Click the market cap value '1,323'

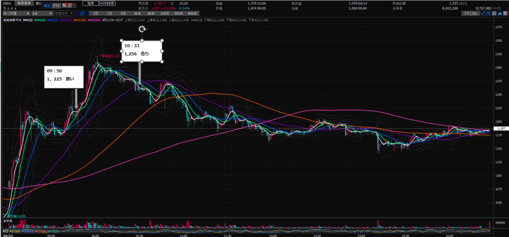pos(453,3)
